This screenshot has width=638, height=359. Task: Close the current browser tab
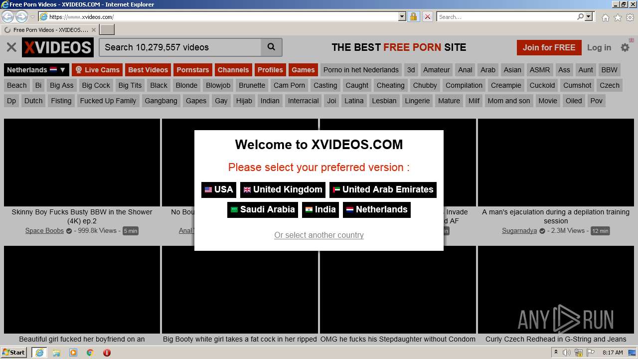point(93,30)
